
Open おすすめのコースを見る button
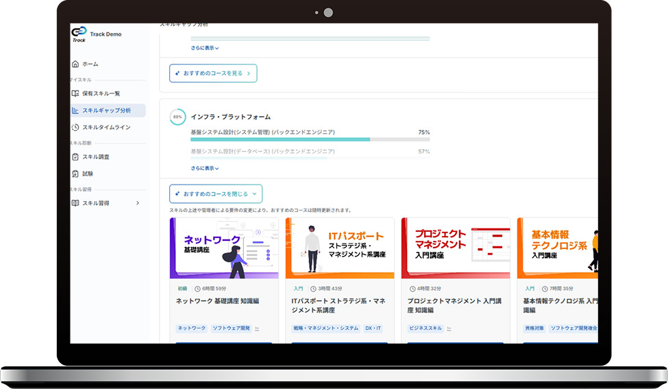(213, 73)
